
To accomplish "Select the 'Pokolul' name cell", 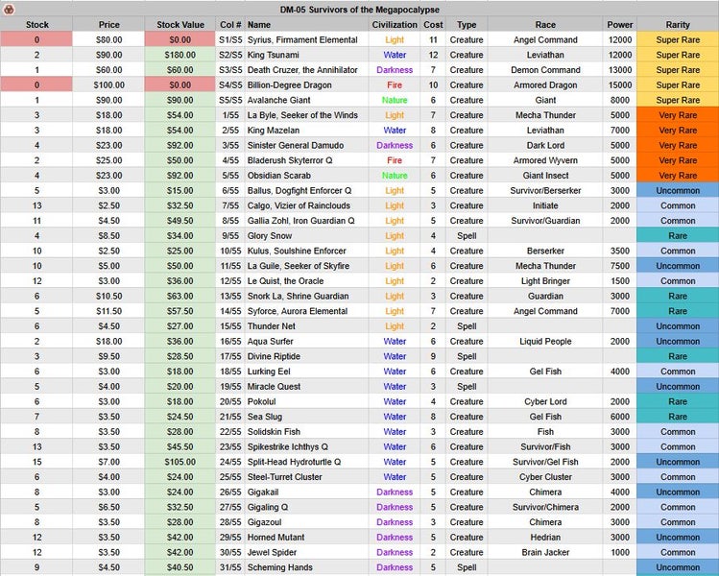I will click(x=307, y=401).
